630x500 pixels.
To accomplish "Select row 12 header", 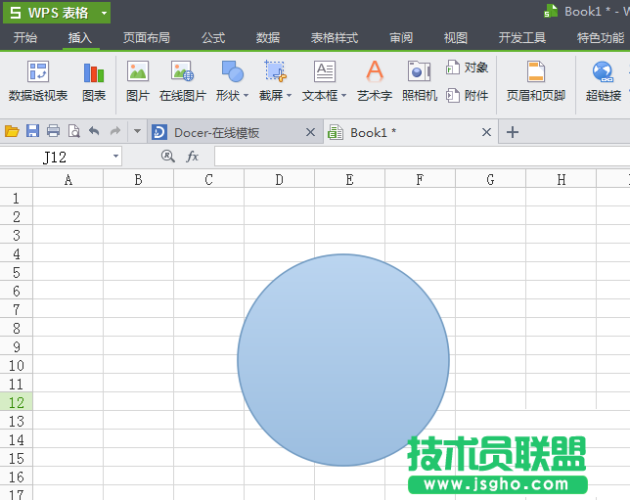I will coord(16,402).
